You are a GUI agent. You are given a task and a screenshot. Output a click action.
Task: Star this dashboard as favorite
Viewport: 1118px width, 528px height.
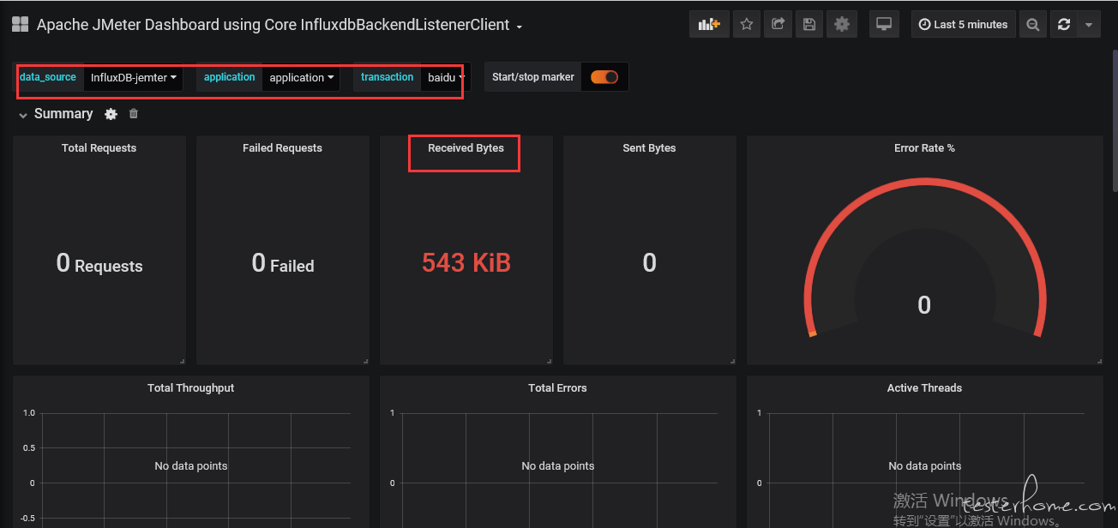(x=746, y=25)
